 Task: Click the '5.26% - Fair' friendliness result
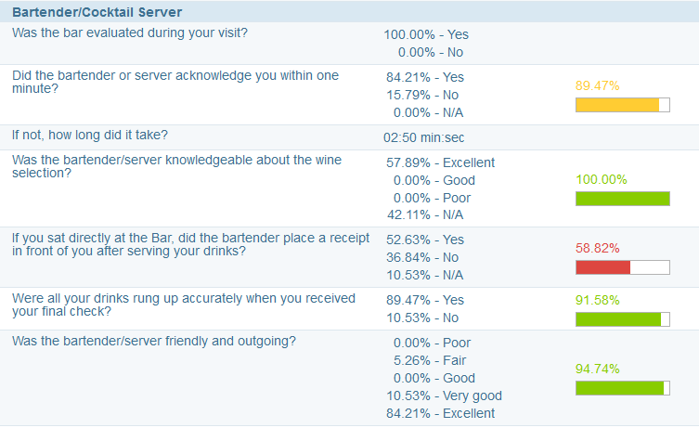click(430, 360)
